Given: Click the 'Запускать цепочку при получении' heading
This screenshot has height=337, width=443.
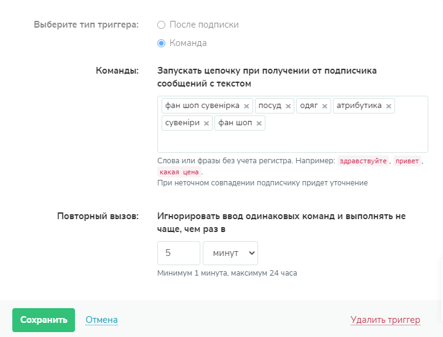Looking at the screenshot, I should click(x=267, y=77).
